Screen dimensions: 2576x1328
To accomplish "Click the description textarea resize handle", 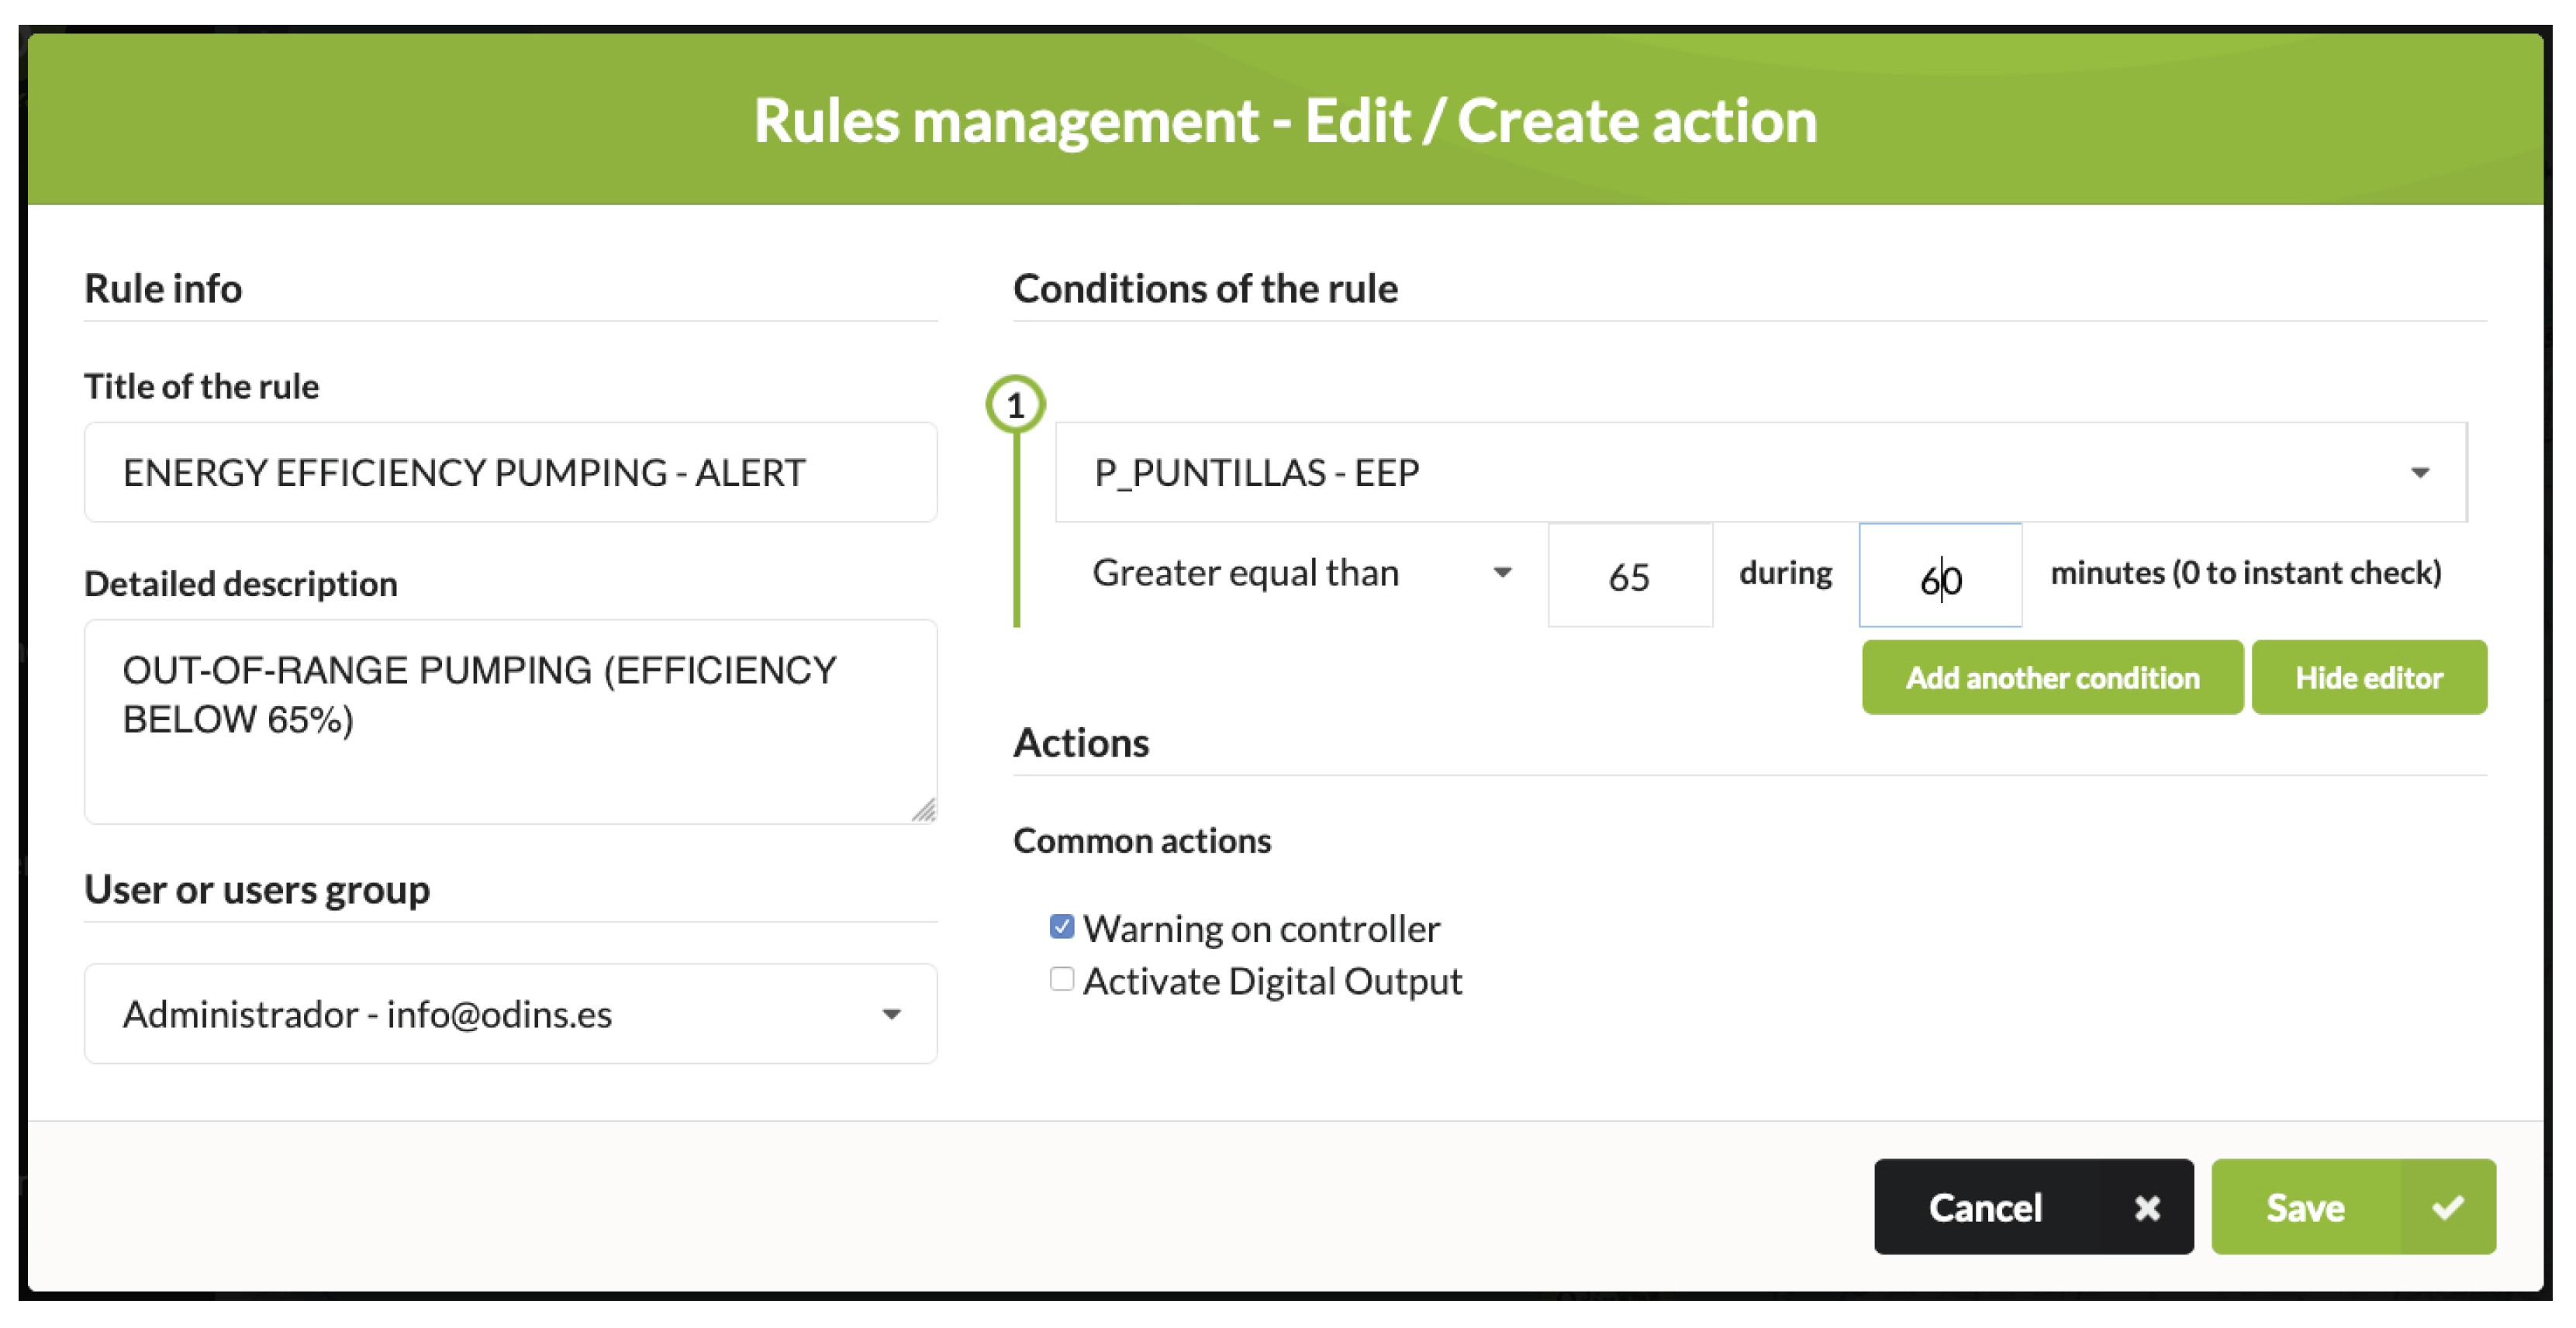I will pos(924,810).
